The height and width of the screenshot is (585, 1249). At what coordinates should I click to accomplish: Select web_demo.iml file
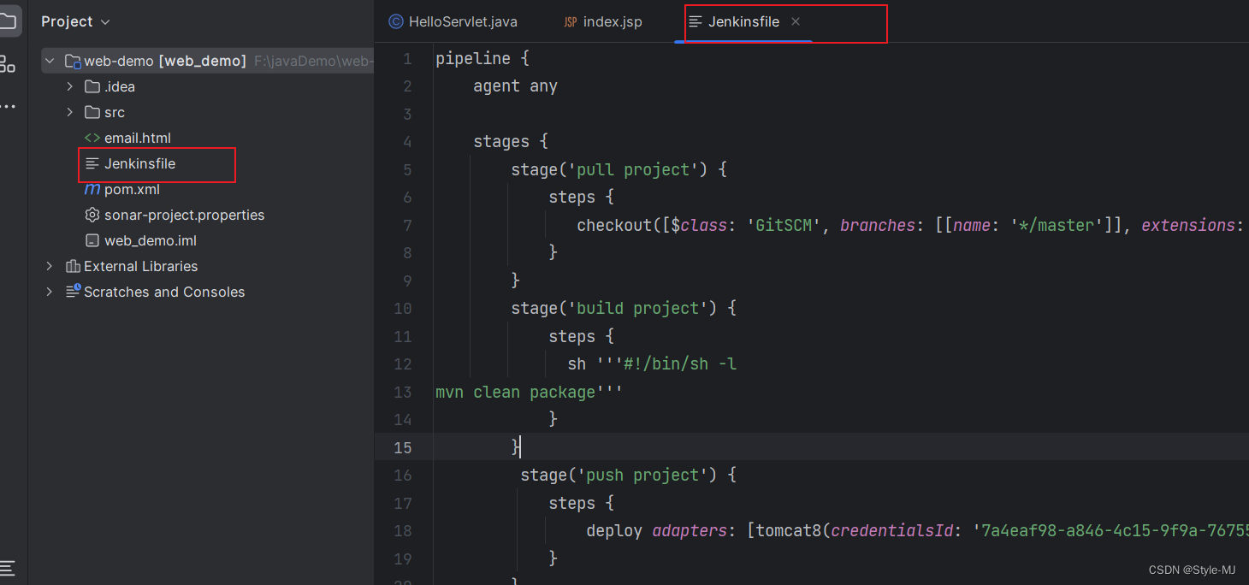pyautogui.click(x=151, y=240)
